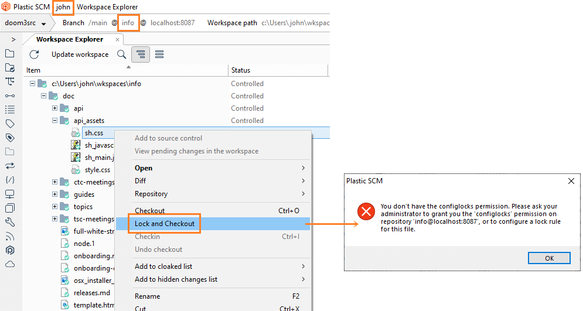This screenshot has width=583, height=311.
Task: Select the api_assets folder label
Action: point(89,121)
